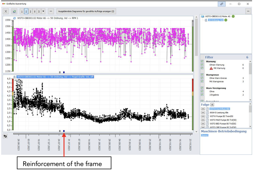Toggle the 2 Ergebnis filter checkbox
This screenshot has width=257, height=171.
[x=202, y=95]
